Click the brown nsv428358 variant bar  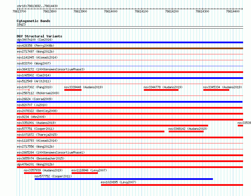[130, 48]
